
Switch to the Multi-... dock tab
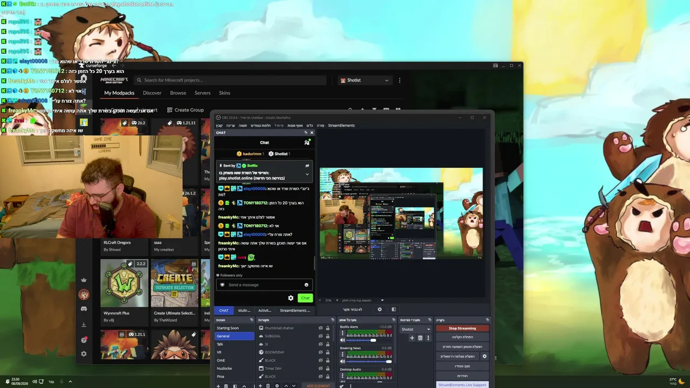point(244,310)
